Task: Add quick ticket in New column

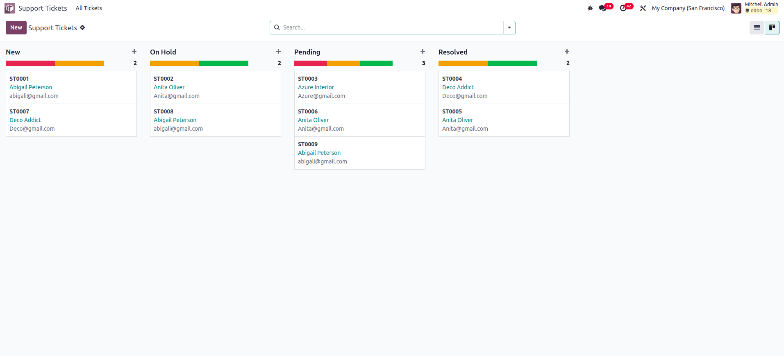Action: tap(134, 52)
